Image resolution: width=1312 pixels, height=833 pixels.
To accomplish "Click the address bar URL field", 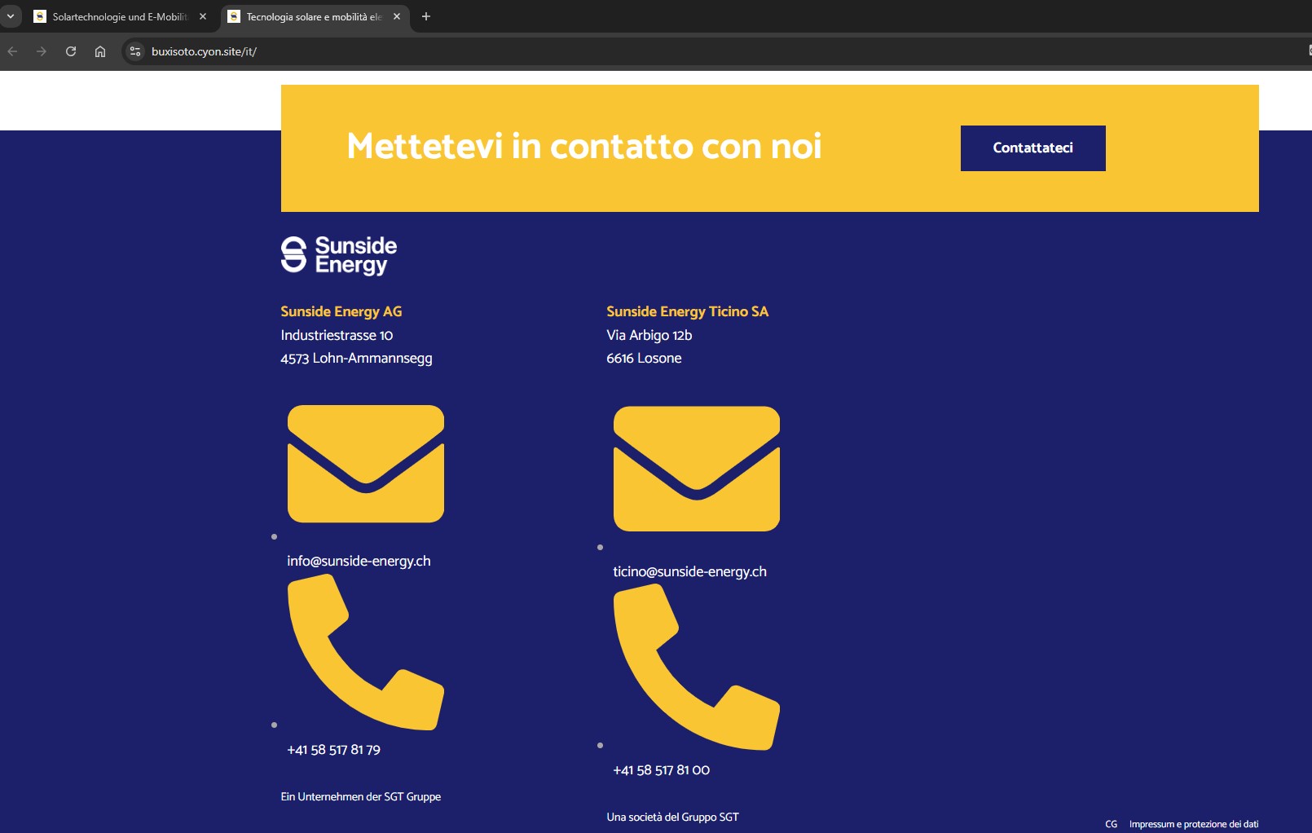I will click(717, 51).
